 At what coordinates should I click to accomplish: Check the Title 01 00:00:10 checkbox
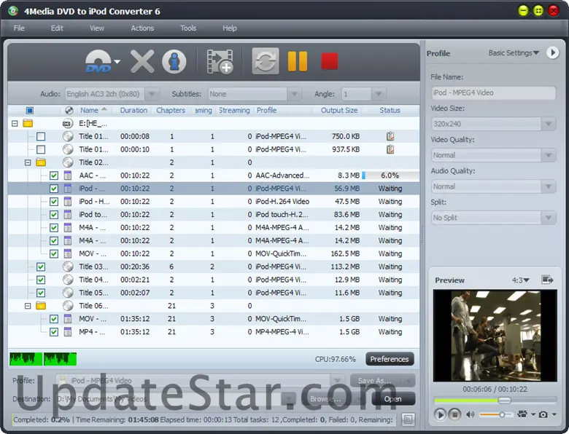click(41, 149)
